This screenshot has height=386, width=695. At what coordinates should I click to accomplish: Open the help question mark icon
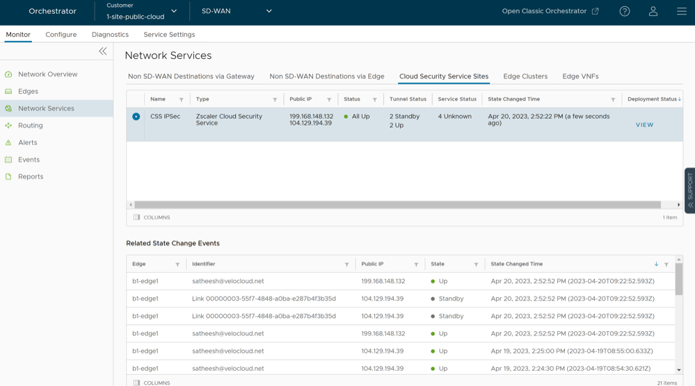click(624, 11)
